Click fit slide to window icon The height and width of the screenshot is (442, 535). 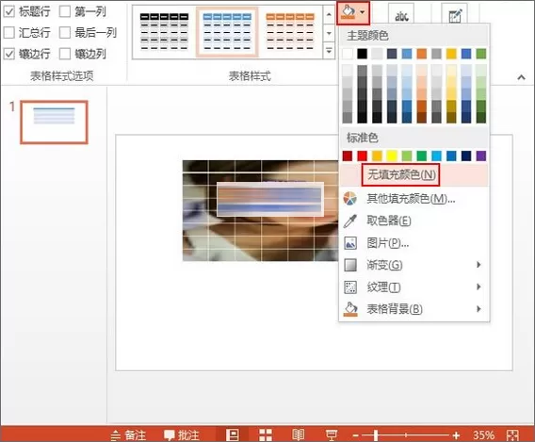[x=512, y=435]
